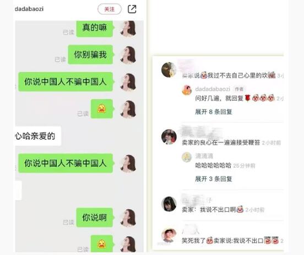This screenshot has width=304, height=255.
Task: Tap the 哈哈哈哈哈哈 reply comment
Action: [213, 165]
